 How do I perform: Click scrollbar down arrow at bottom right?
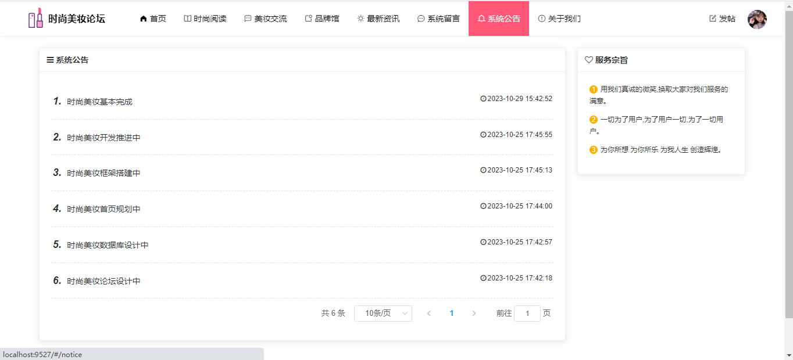click(x=789, y=355)
